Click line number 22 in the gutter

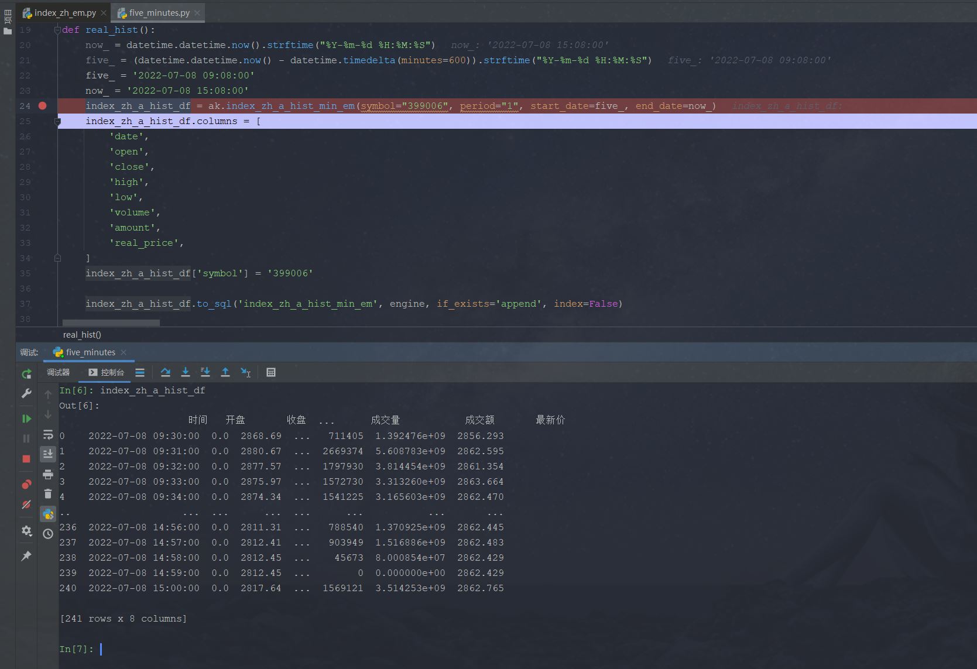(25, 76)
